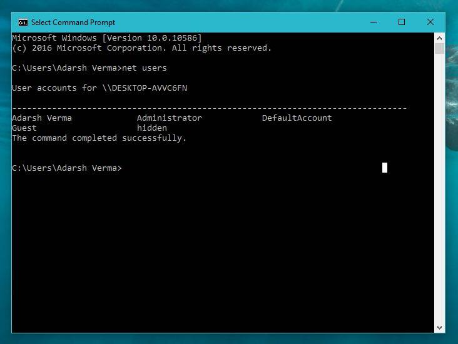The height and width of the screenshot is (344, 458).
Task: Maximize the Command Prompt window
Action: click(x=402, y=22)
